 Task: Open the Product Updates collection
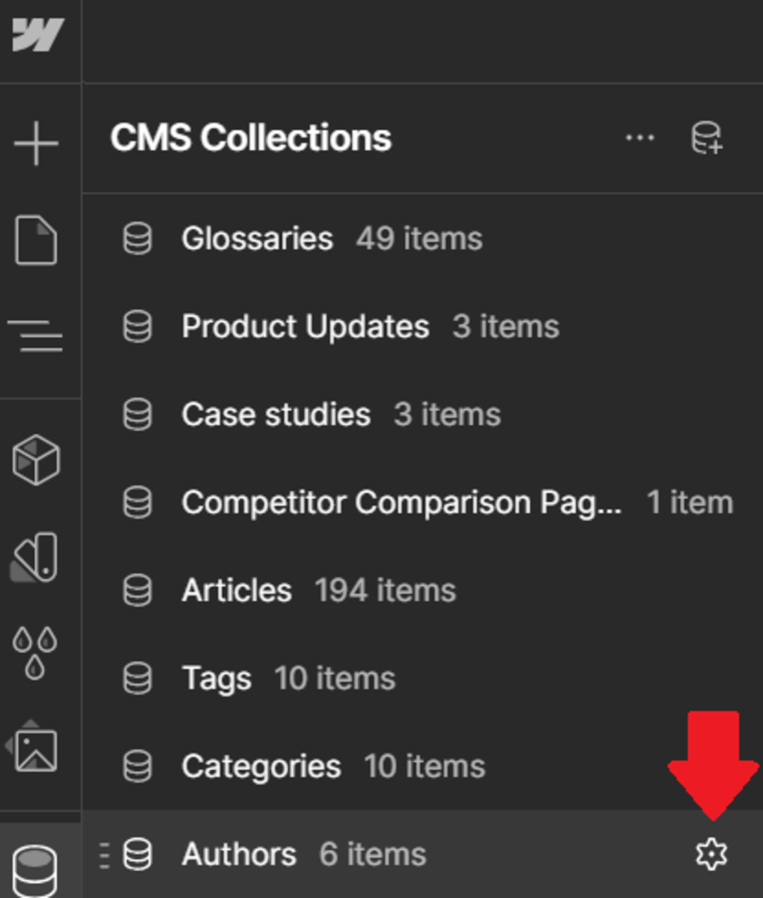point(305,327)
